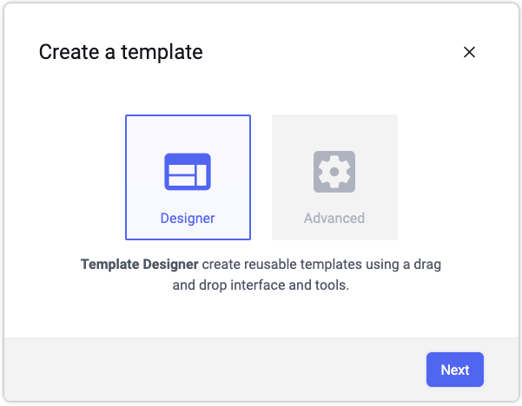Click empty space above the gear in Advanced card

tap(334, 130)
